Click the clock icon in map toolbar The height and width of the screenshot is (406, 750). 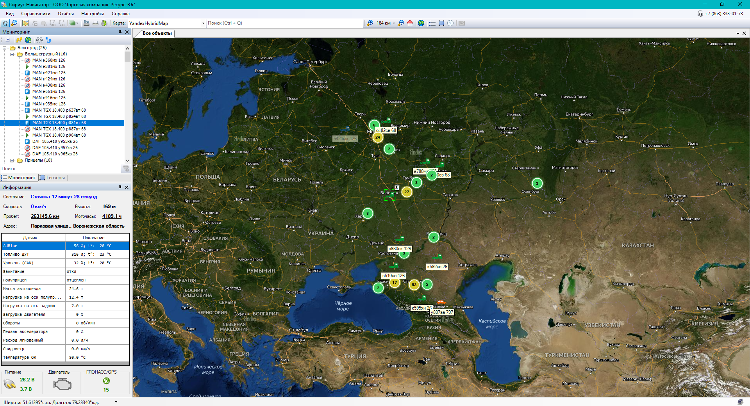point(450,23)
